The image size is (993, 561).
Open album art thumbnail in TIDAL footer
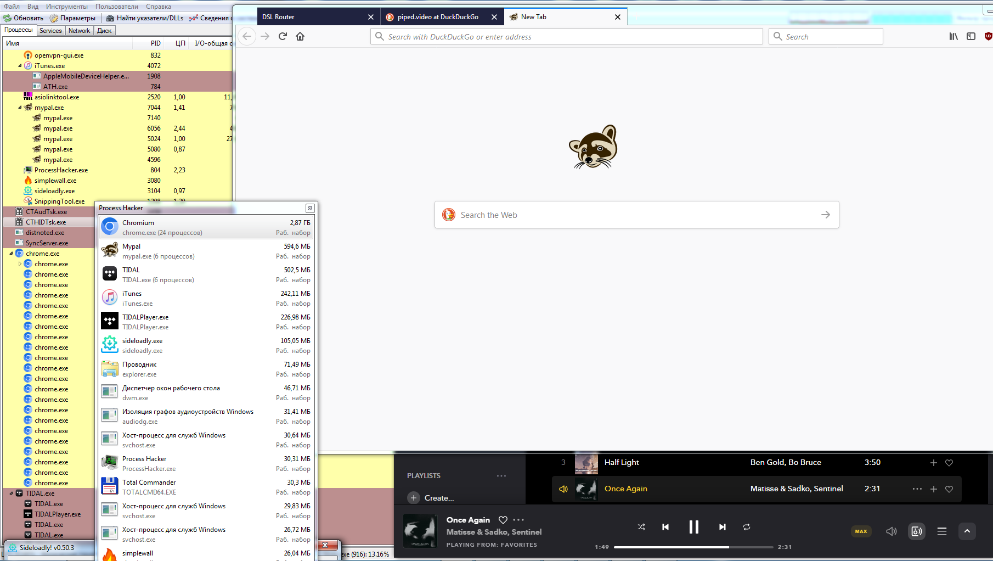tap(420, 531)
